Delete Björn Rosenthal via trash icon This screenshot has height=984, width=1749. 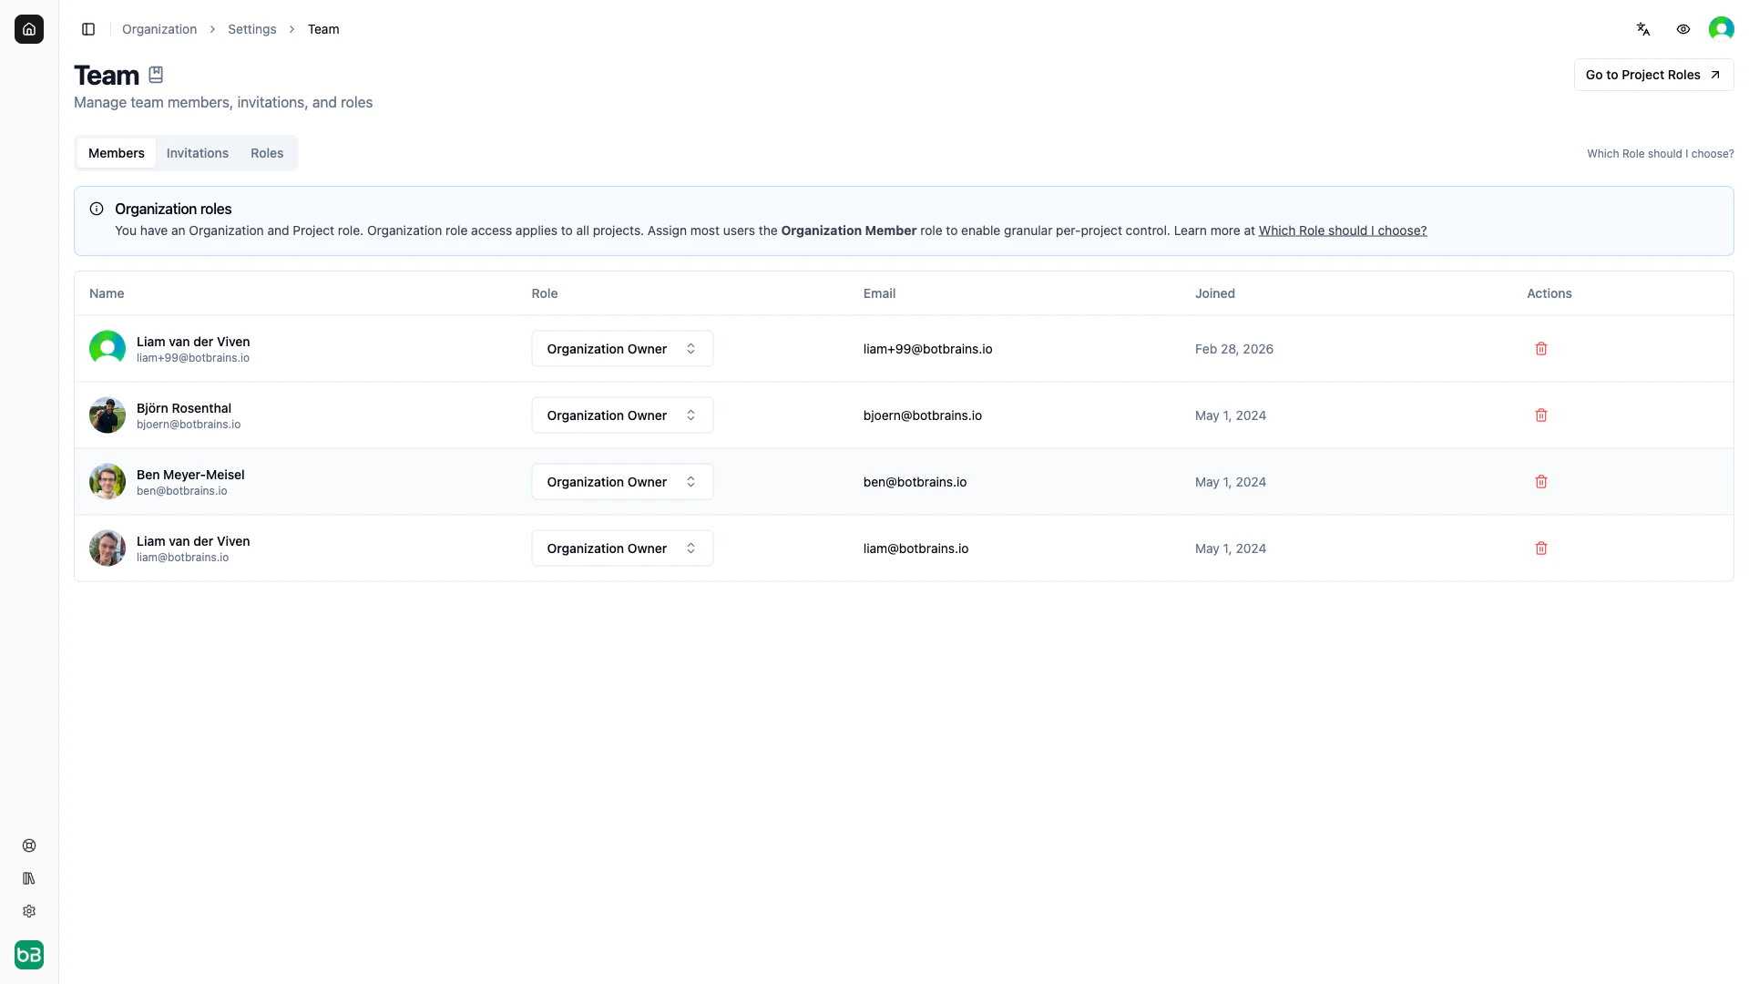[1540, 415]
